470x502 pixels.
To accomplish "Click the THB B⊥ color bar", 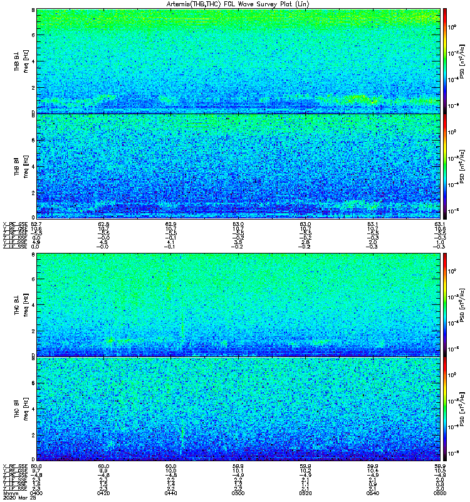I will tap(445, 61).
